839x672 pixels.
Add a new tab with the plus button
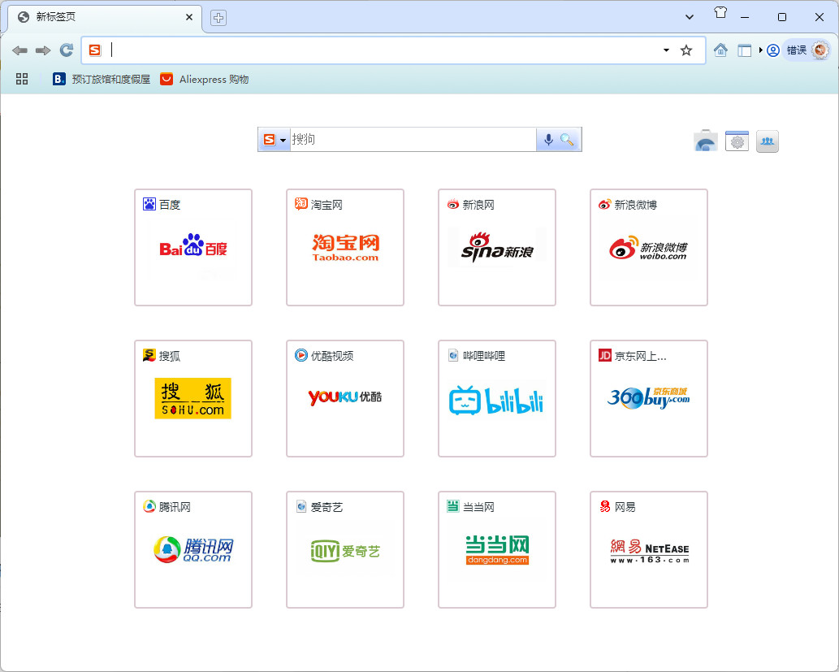click(218, 18)
